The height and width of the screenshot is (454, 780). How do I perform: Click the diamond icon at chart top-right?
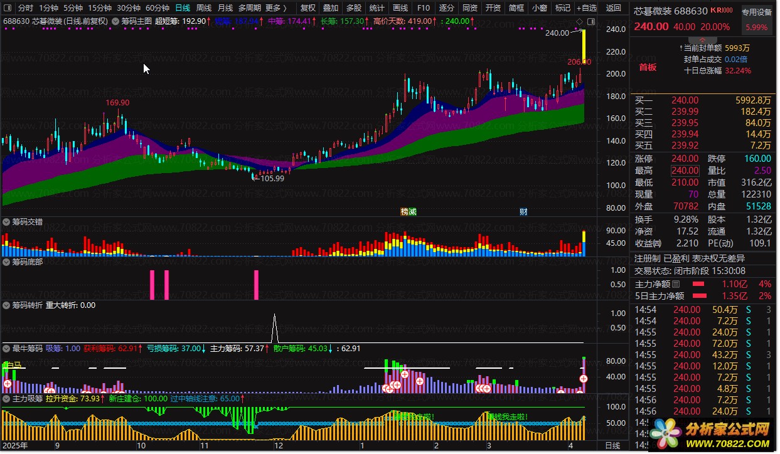click(x=579, y=21)
